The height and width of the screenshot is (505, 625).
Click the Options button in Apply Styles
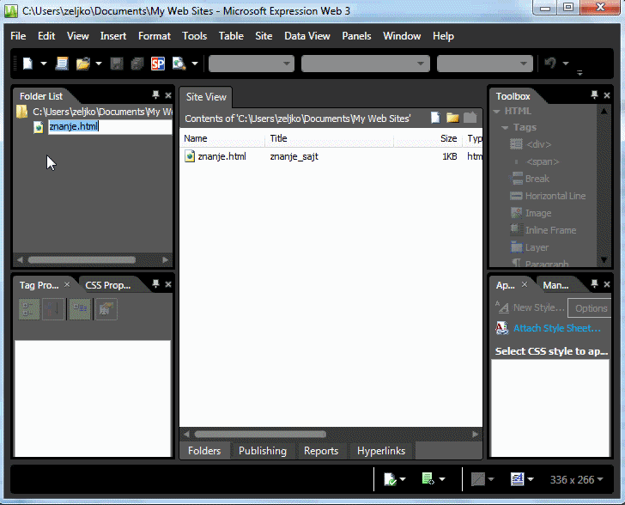tap(591, 308)
